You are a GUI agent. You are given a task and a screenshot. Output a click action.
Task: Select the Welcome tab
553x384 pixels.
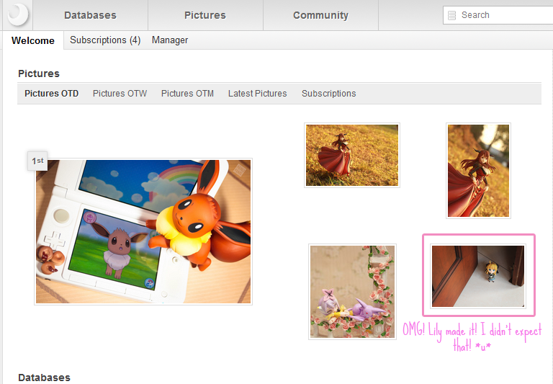(x=33, y=40)
